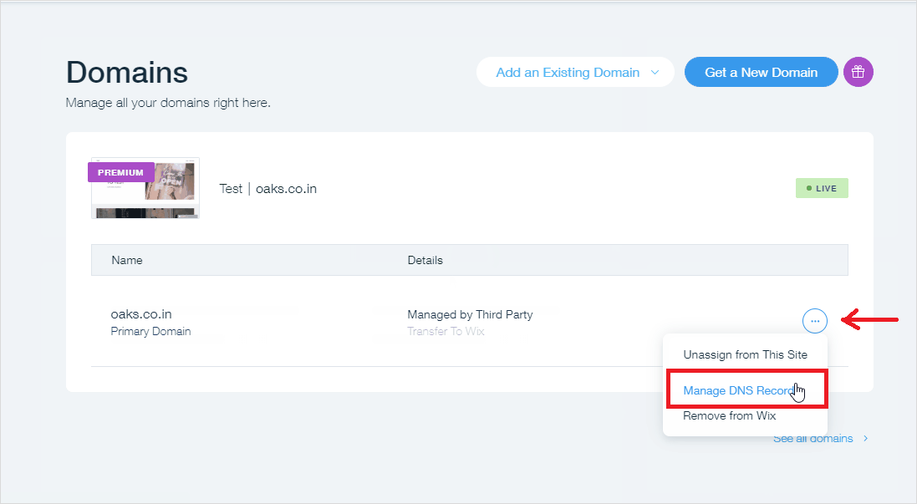Click the Transfer To Wix link
The height and width of the screenshot is (504, 917).
coord(446,332)
